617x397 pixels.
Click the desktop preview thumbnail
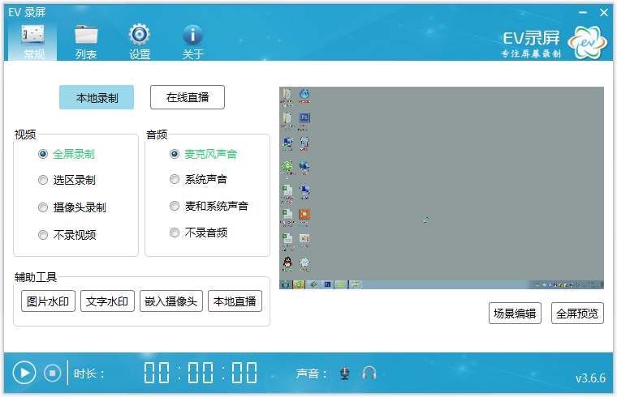(442, 188)
